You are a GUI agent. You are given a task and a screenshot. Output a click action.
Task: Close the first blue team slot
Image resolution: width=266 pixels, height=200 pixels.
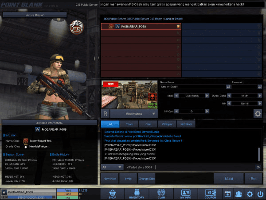[260, 27]
